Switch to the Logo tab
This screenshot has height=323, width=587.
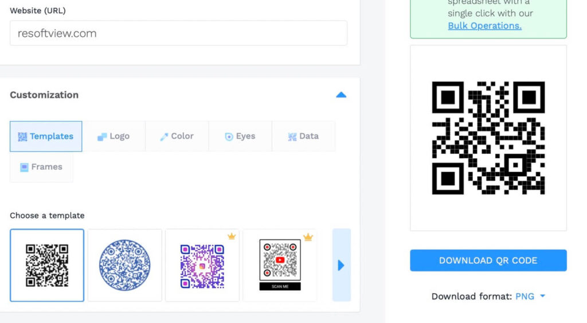114,137
